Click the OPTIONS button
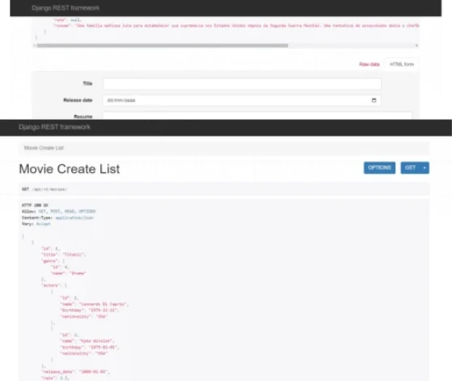This screenshot has width=452, height=381. point(379,168)
